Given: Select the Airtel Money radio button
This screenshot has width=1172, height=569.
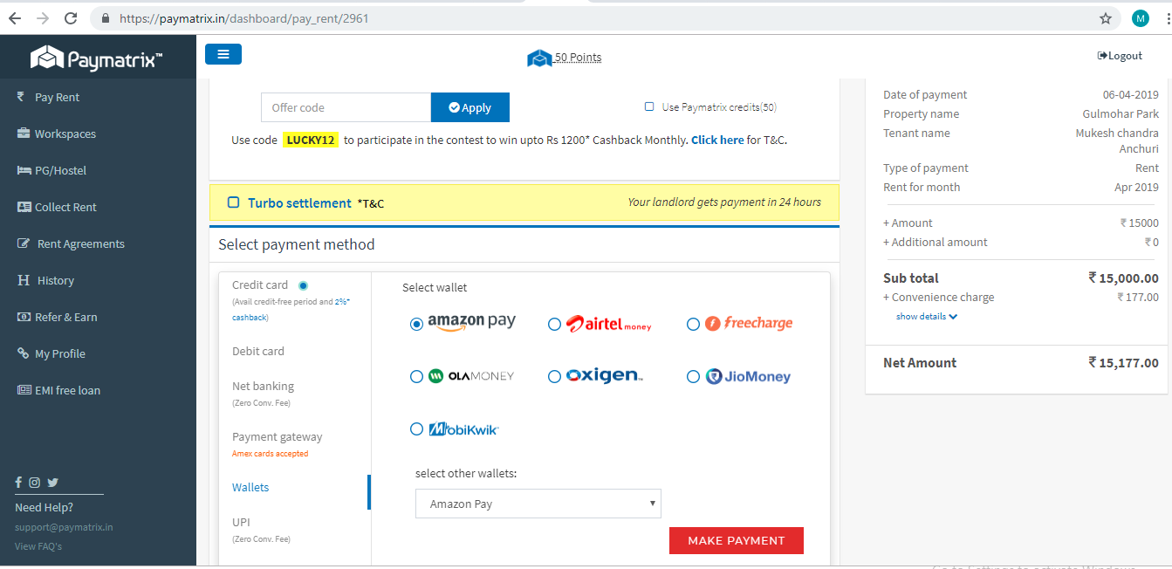Looking at the screenshot, I should pyautogui.click(x=554, y=324).
